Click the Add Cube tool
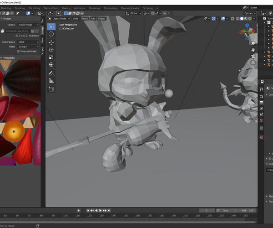Screen dimensions: 273x228 tap(51, 89)
